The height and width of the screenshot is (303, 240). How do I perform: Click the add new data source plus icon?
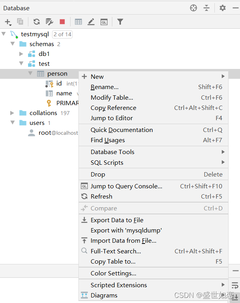pos(8,22)
